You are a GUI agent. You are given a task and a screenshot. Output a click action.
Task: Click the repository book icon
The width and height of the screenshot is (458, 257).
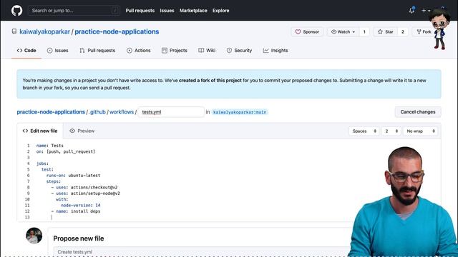coord(14,31)
